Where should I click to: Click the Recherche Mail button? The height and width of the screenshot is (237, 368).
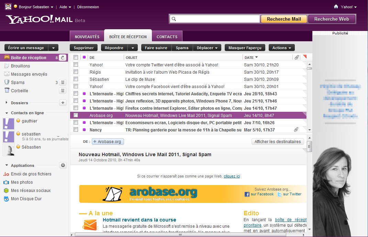(284, 19)
